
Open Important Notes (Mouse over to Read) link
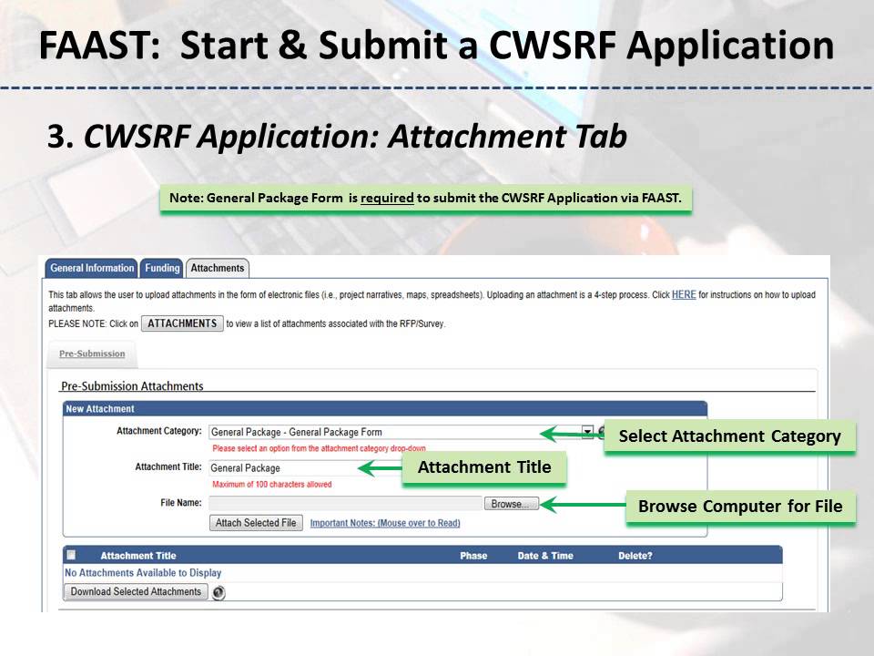(385, 523)
